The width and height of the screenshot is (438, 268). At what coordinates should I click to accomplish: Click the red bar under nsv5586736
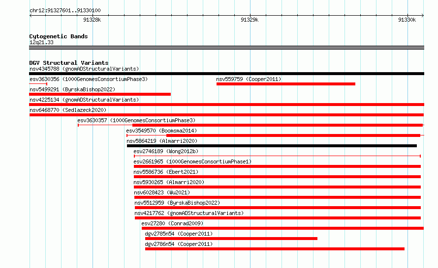(278, 177)
